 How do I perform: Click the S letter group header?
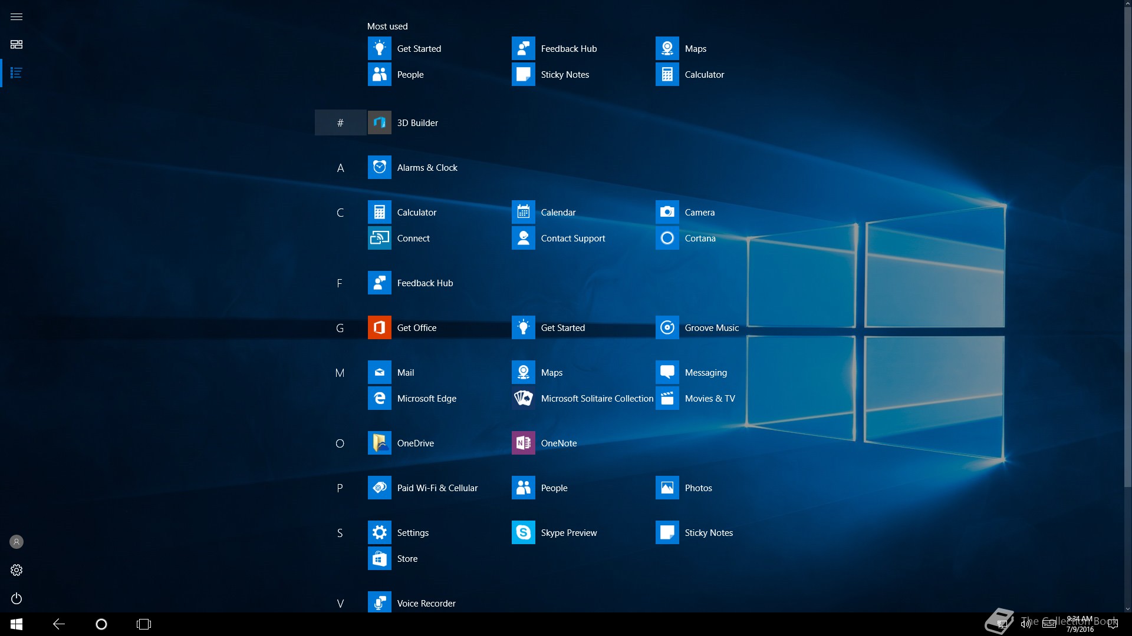pyautogui.click(x=340, y=533)
